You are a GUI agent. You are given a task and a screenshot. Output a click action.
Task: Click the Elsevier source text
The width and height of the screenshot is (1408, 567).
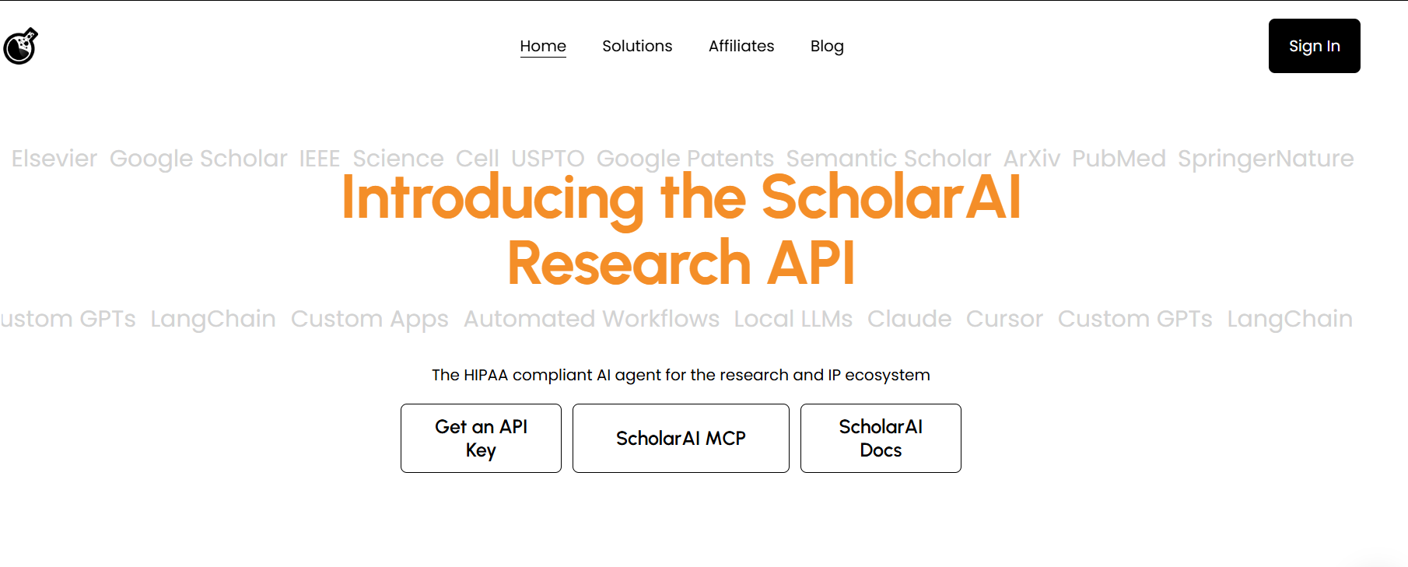pyautogui.click(x=54, y=158)
